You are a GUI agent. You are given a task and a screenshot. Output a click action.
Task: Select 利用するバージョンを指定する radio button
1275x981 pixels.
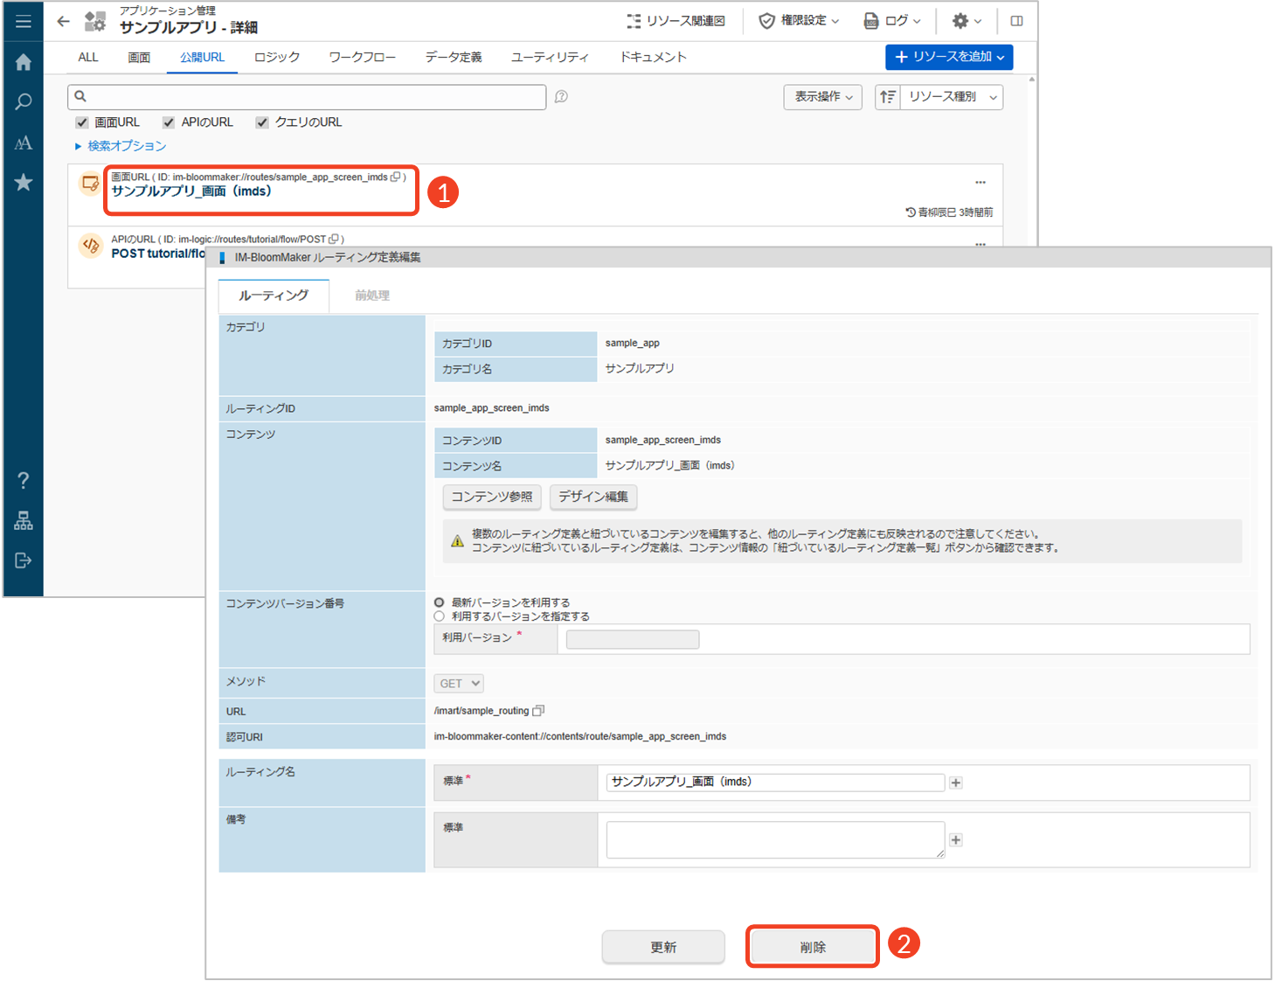tap(440, 616)
